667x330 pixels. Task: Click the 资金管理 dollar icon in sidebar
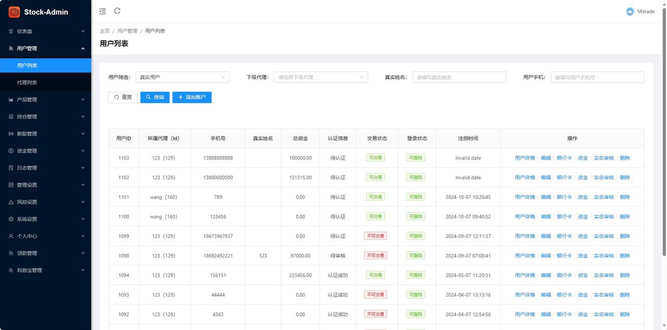tap(11, 150)
